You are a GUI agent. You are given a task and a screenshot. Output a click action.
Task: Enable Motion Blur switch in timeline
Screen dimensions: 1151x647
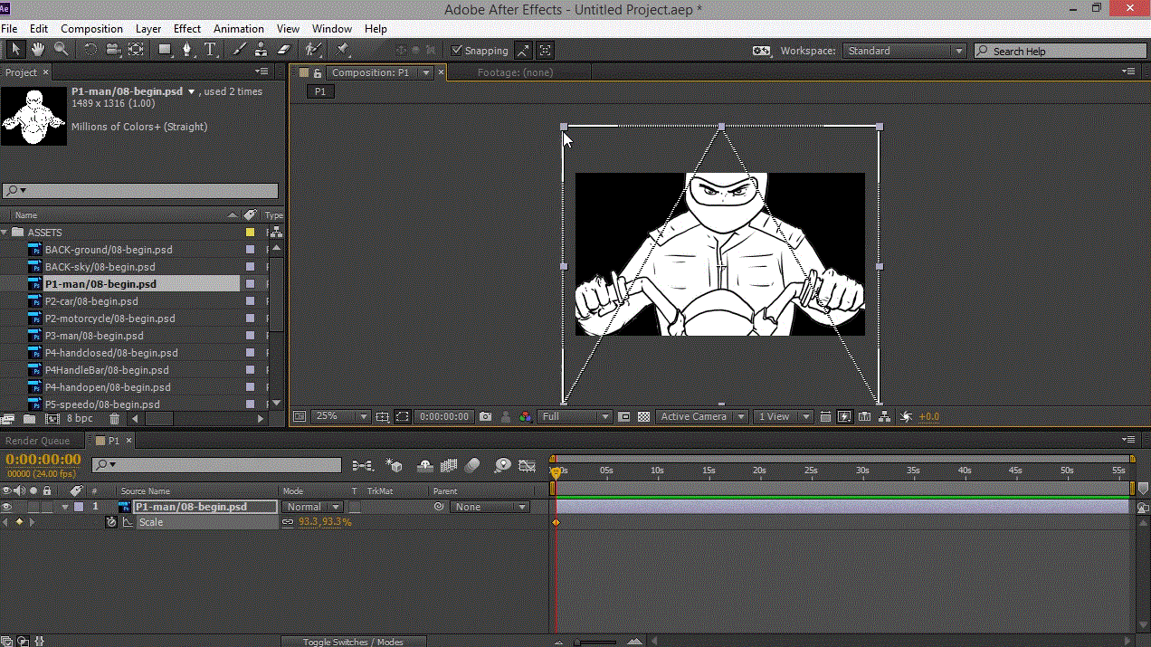(471, 465)
